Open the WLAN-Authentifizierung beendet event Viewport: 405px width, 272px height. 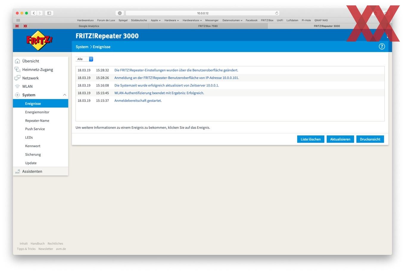pyautogui.click(x=159, y=93)
